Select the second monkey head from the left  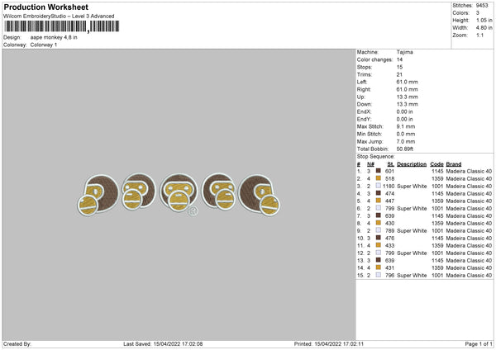pyautogui.click(x=139, y=192)
